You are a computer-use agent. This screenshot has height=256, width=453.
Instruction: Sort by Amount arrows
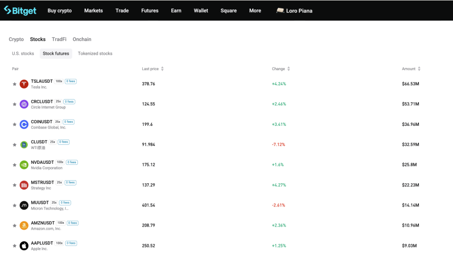(419, 69)
